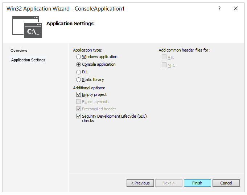
Task: Open the help question mark button
Action: [219, 8]
